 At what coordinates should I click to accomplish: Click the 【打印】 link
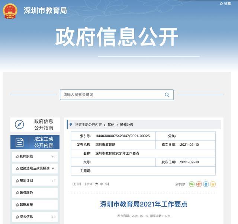point(77,184)
